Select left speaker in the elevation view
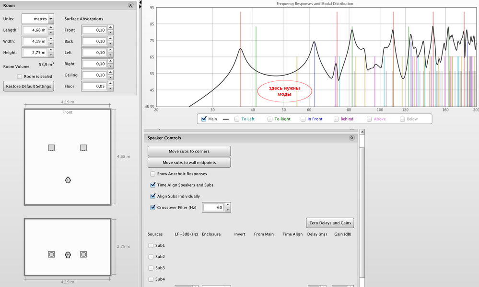The image size is (479, 287). click(51, 254)
